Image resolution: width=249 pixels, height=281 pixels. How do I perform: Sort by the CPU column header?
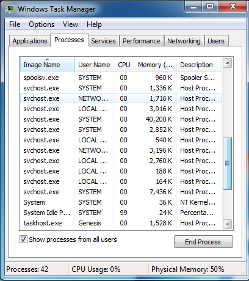click(x=124, y=65)
